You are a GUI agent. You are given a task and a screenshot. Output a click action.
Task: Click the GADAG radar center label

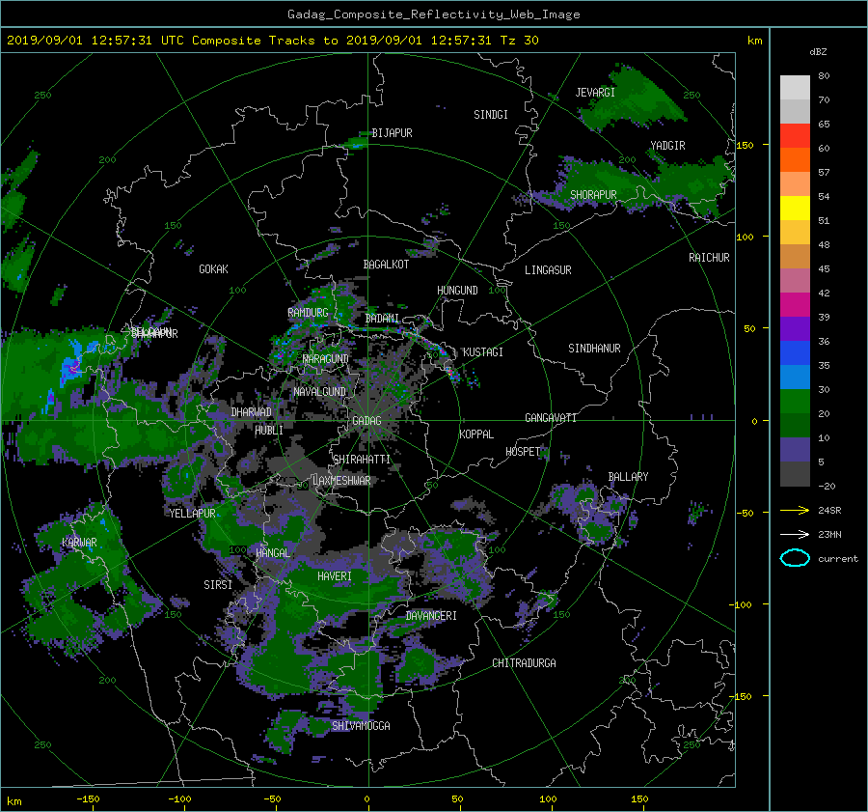tap(366, 421)
